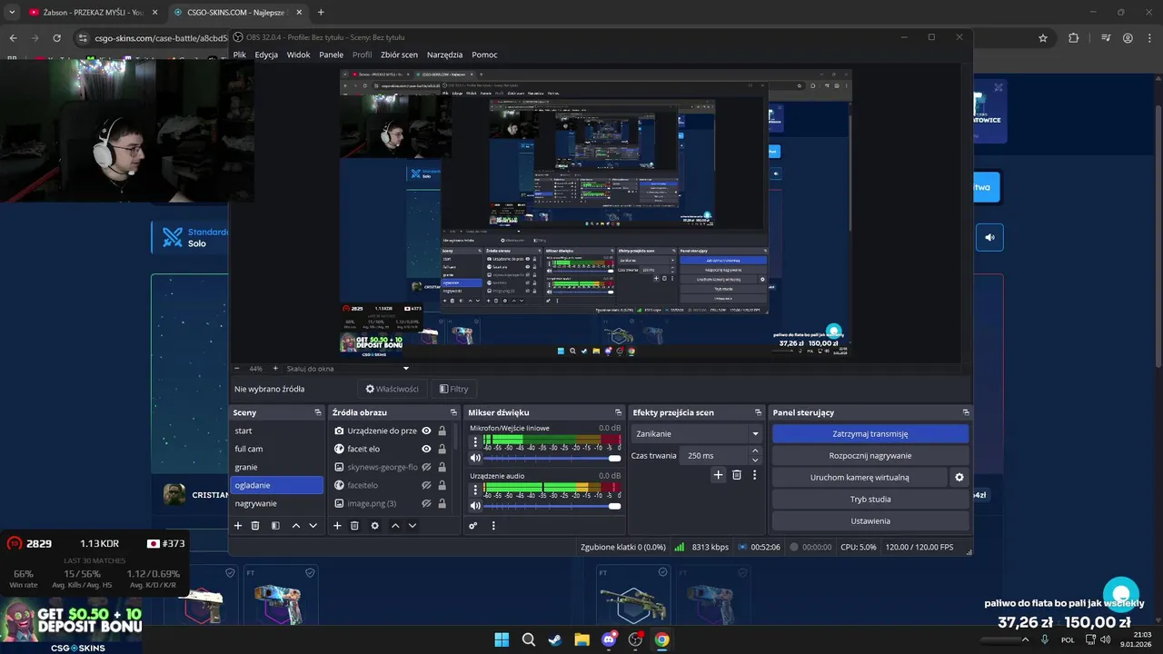Open Skaluj do okna scaling dropdown
The image size is (1163, 654).
click(x=348, y=369)
